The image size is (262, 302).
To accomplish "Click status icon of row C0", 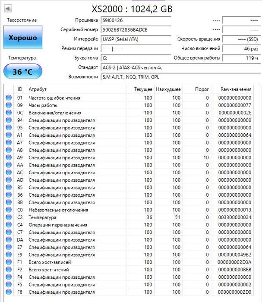I will [9, 210].
